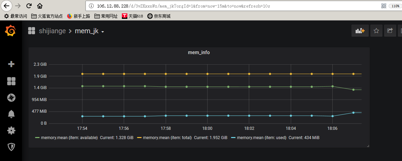Click the 954 MiB y-axis label
Screen dimensions: 402x161
pos(39,100)
